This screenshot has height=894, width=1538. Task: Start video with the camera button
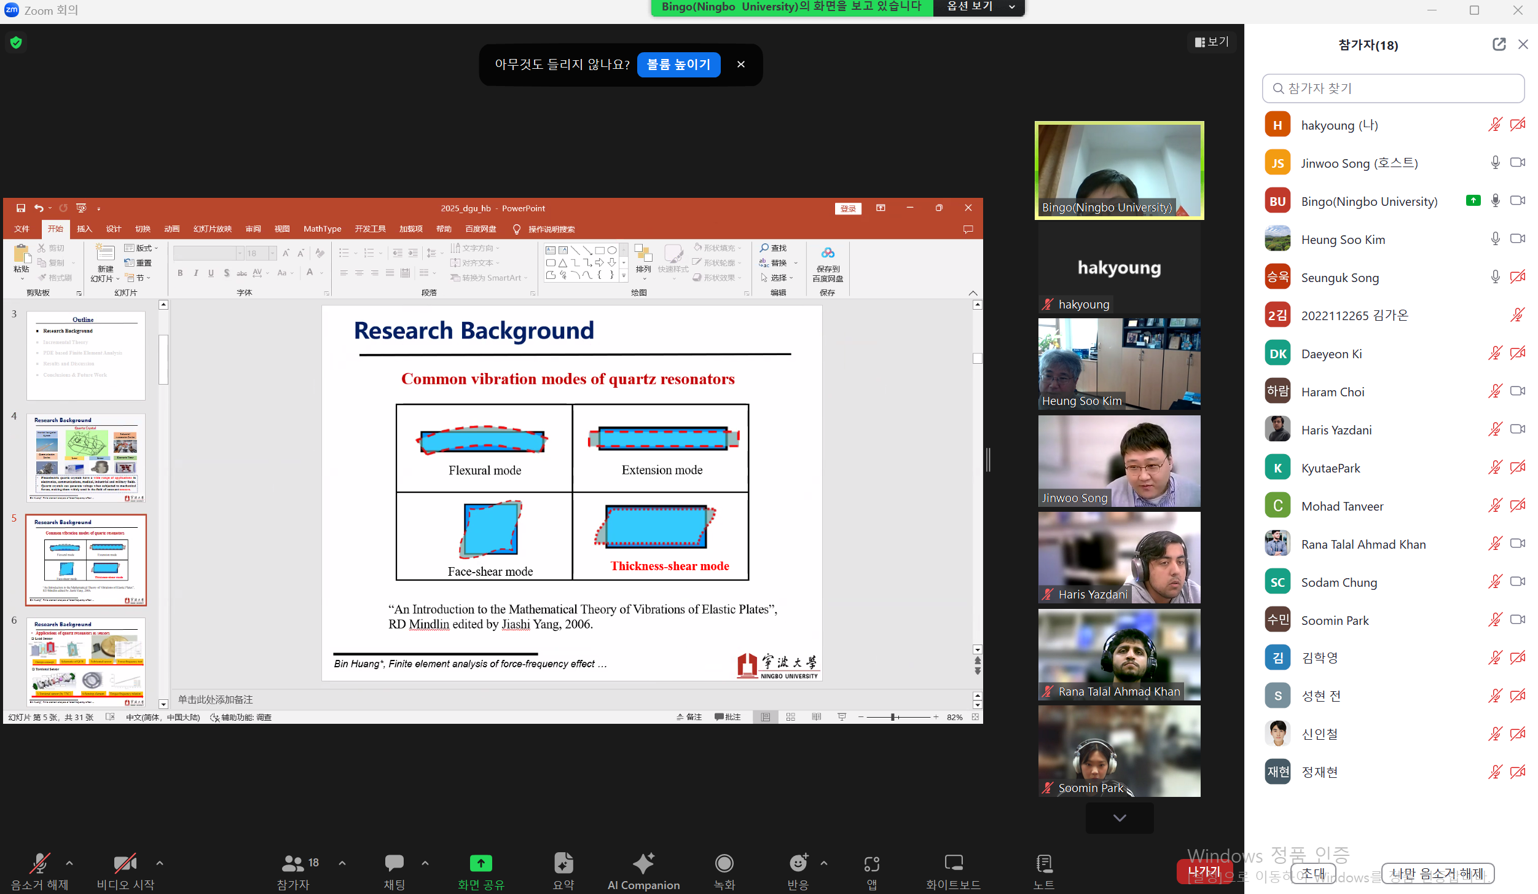point(125,871)
